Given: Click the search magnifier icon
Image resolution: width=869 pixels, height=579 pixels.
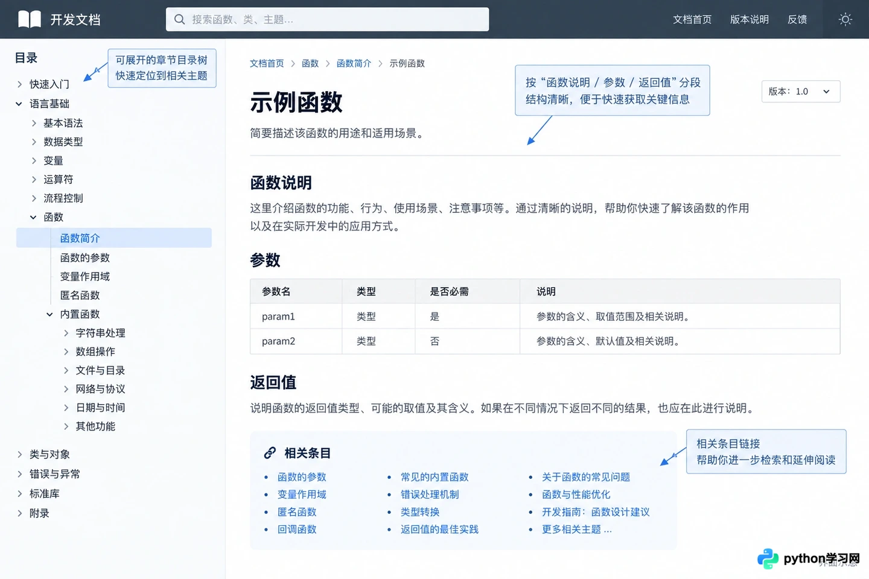Looking at the screenshot, I should pyautogui.click(x=179, y=19).
